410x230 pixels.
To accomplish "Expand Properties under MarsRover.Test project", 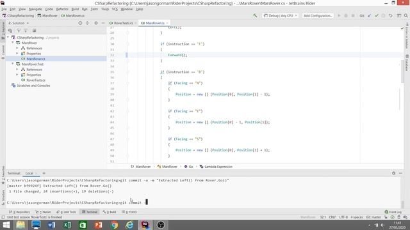I will coord(17,75).
